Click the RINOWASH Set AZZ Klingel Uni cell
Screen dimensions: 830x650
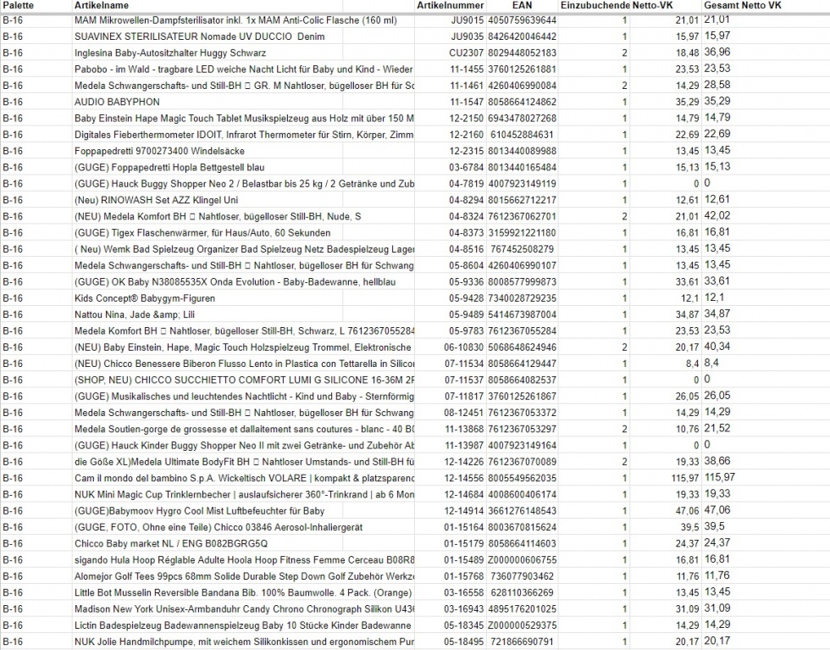tap(156, 200)
